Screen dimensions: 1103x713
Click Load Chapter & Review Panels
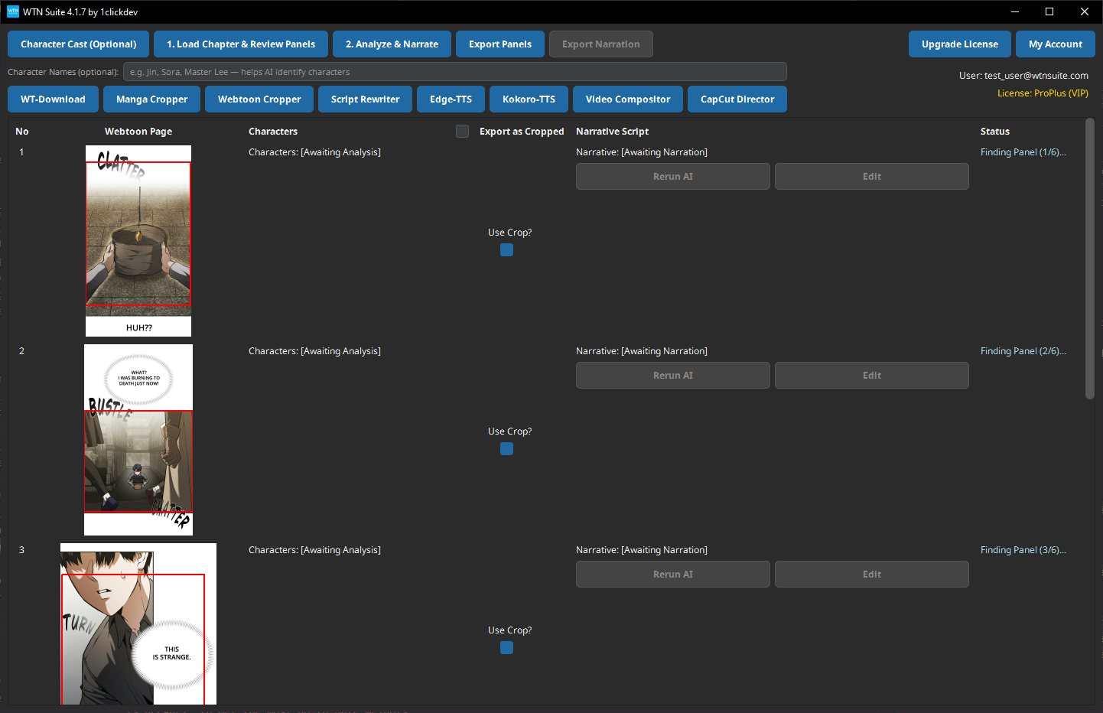240,44
